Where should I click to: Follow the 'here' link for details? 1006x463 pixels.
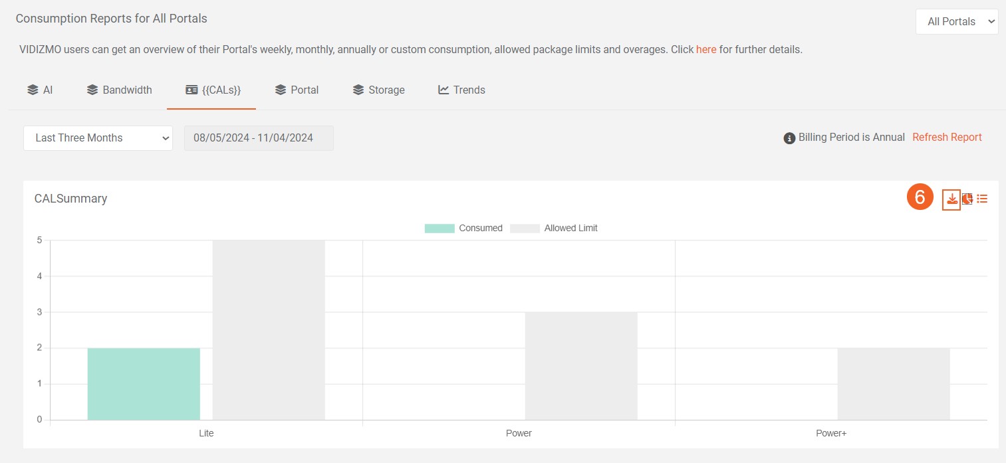coord(705,49)
